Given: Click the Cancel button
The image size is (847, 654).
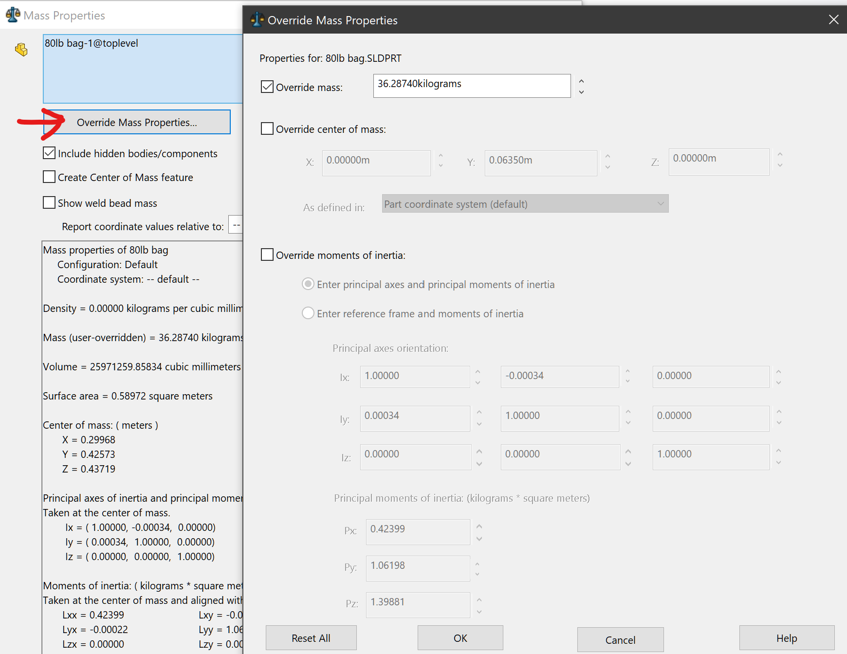Looking at the screenshot, I should coord(620,639).
